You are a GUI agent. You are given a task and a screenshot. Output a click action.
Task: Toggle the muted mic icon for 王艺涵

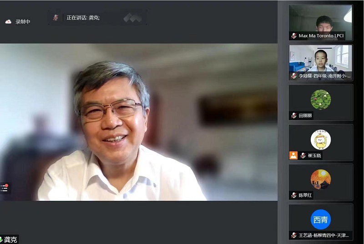294,235
